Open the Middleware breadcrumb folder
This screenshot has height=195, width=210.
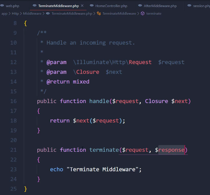tap(32, 14)
